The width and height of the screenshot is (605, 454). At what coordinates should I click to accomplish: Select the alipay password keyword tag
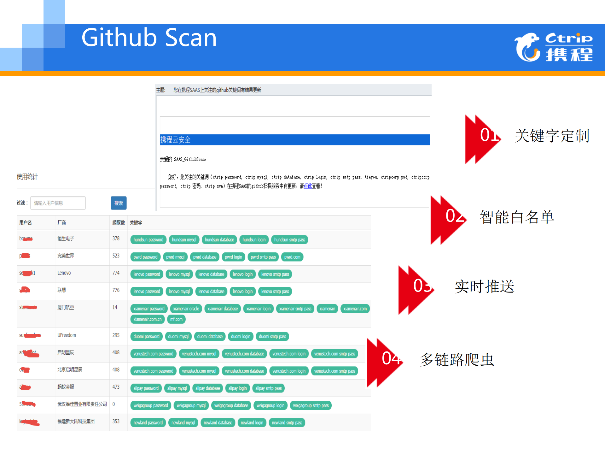pos(146,388)
